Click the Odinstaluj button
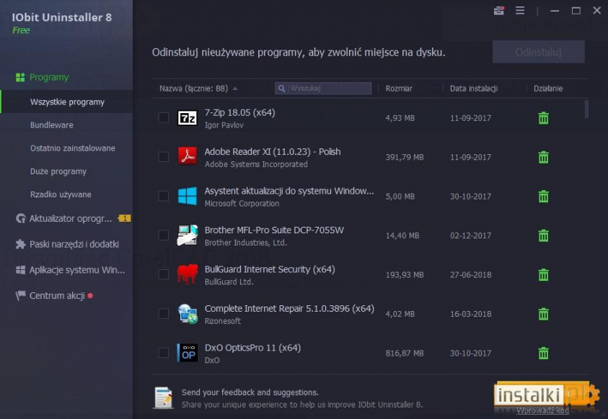This screenshot has width=608, height=419. [538, 51]
